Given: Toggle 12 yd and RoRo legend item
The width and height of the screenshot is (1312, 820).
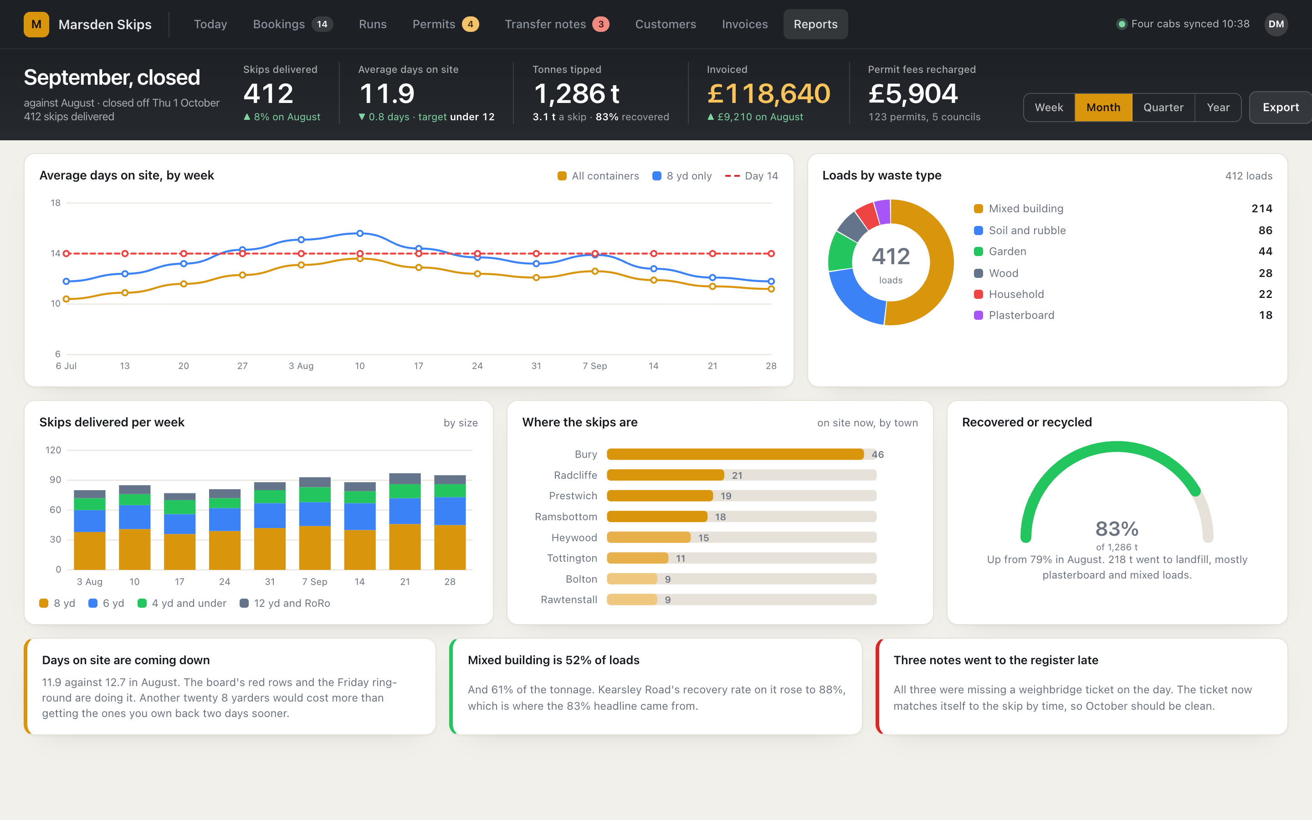Looking at the screenshot, I should pos(285,603).
